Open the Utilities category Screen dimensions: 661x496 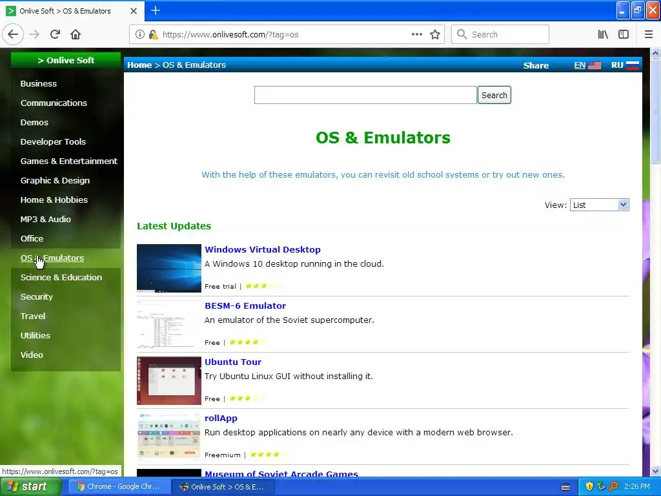[35, 336]
